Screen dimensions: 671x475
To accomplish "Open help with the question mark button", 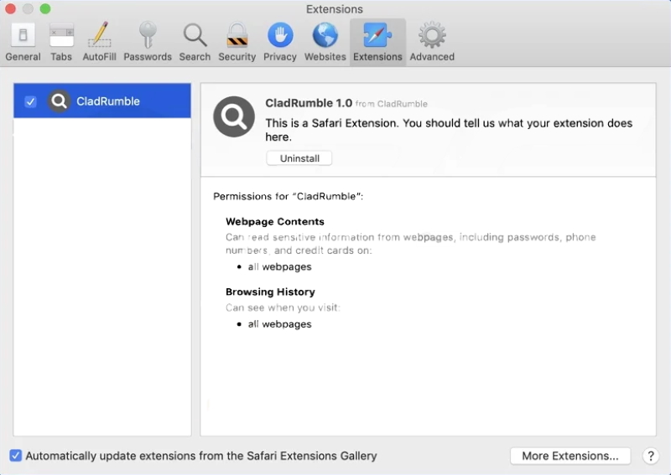I will click(650, 456).
